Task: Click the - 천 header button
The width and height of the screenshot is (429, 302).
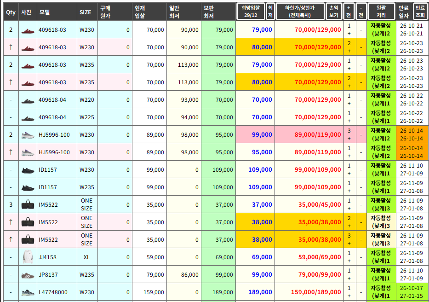Action: (361, 12)
